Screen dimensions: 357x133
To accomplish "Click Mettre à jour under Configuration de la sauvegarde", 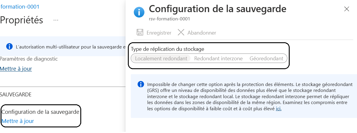I will click(x=18, y=121).
